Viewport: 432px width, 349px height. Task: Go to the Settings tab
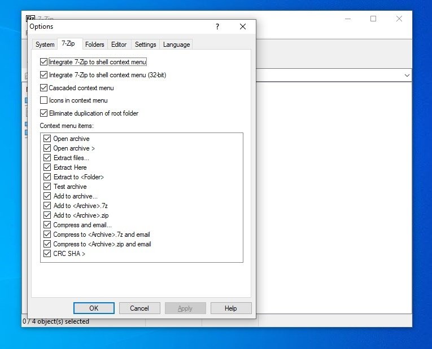coord(146,45)
